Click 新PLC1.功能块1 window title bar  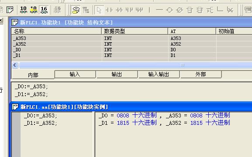click(x=131, y=23)
